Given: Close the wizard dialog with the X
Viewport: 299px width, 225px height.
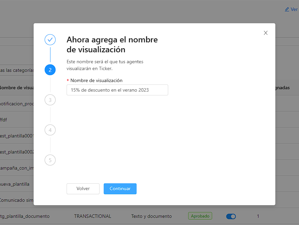Looking at the screenshot, I should tap(265, 32).
